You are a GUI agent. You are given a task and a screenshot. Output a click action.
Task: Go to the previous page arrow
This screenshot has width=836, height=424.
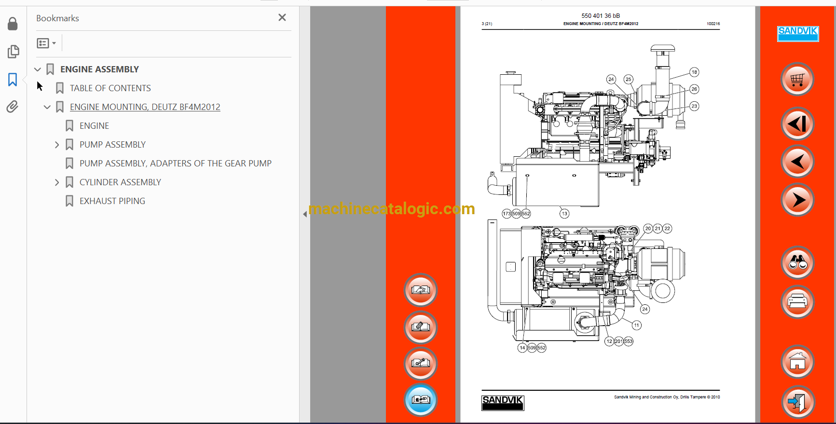(797, 162)
